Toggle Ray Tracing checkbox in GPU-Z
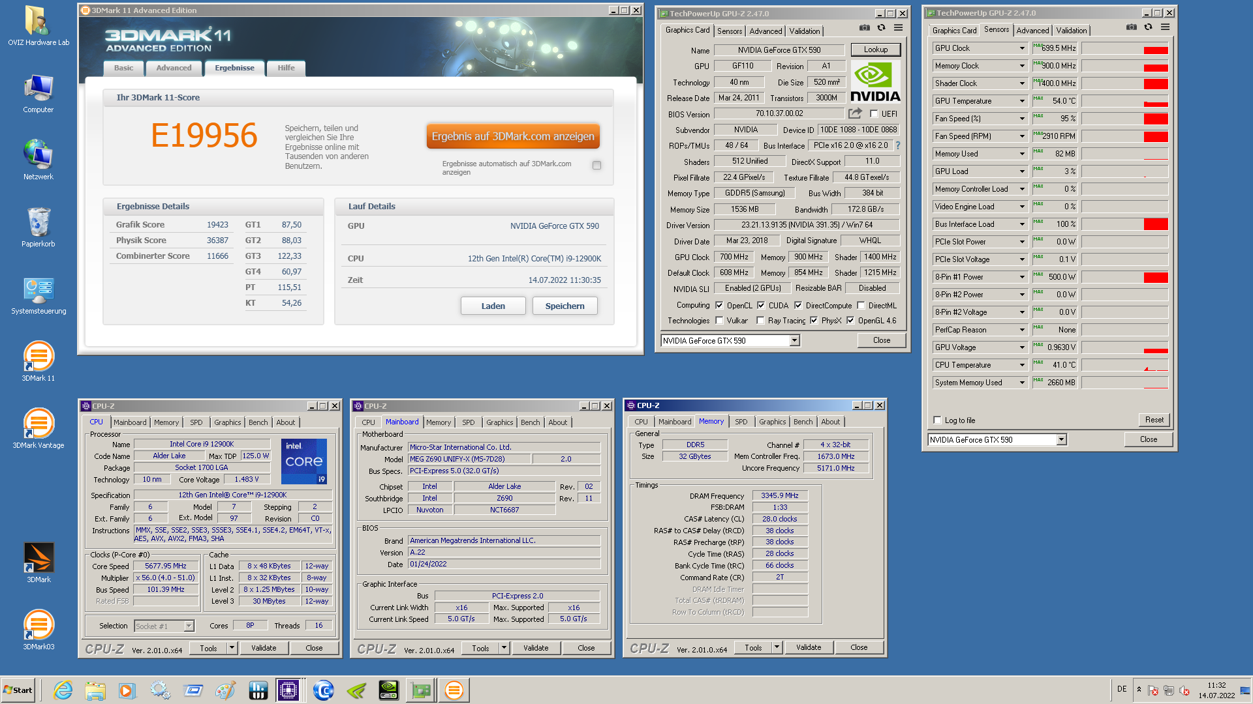Screen dimensions: 1253x704 (761, 320)
